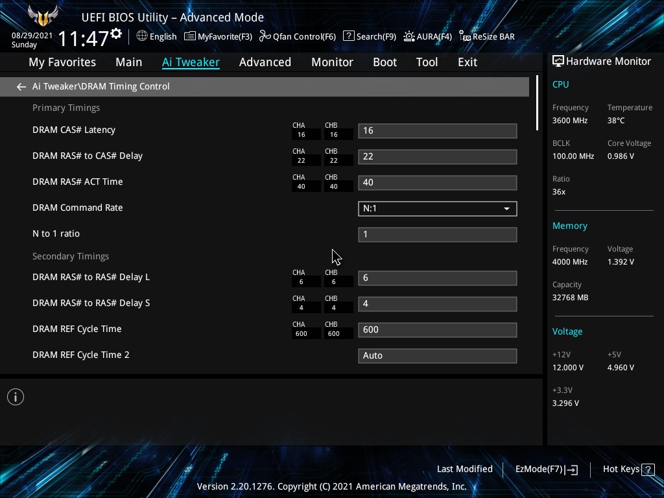
Task: Open the Advanced tab
Action: (x=265, y=62)
